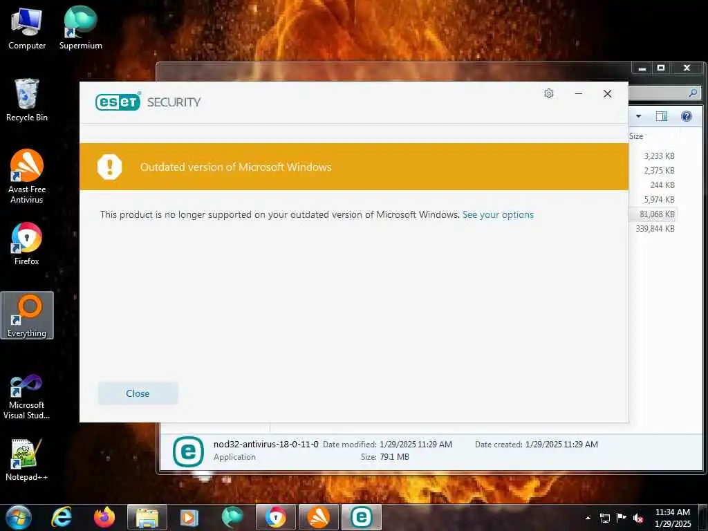Launch Internet Explorer from taskbar
This screenshot has width=708, height=531.
point(61,517)
